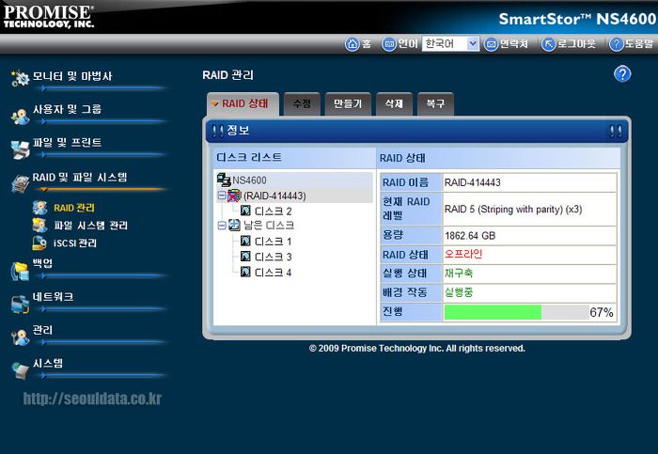This screenshot has height=454, width=658.
Task: Open the 관리 sidebar menu
Action: (x=43, y=330)
